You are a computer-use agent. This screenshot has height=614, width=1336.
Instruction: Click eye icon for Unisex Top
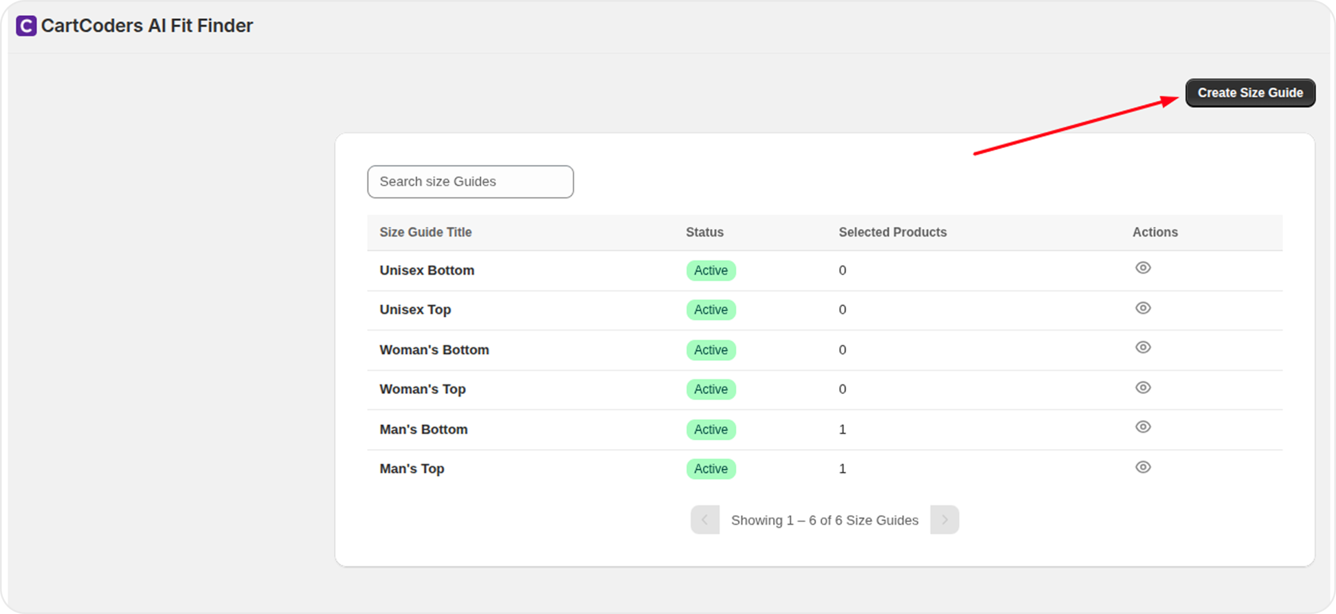coord(1142,308)
